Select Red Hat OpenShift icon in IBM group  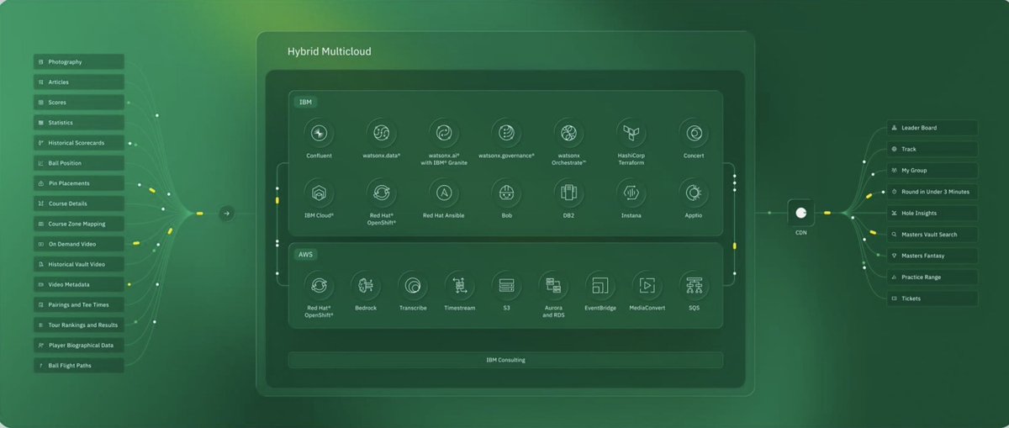tap(381, 193)
